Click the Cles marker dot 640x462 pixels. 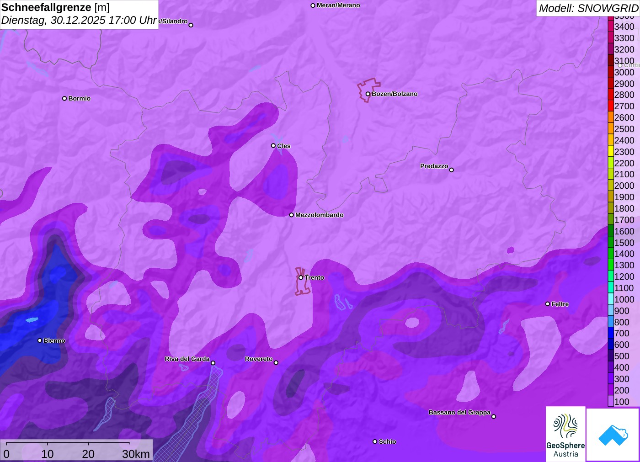273,146
